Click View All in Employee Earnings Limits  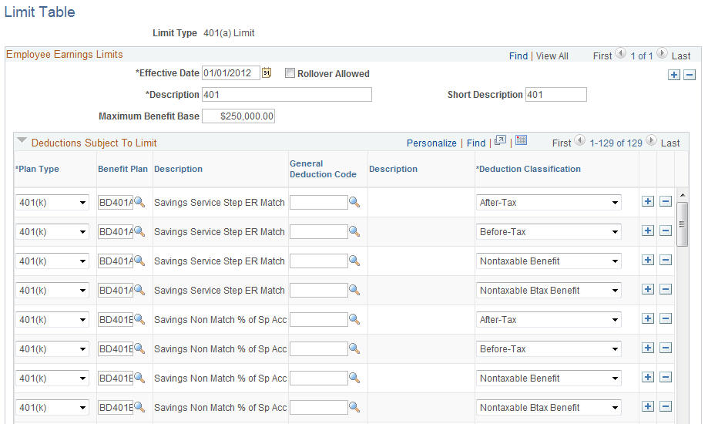pos(552,56)
